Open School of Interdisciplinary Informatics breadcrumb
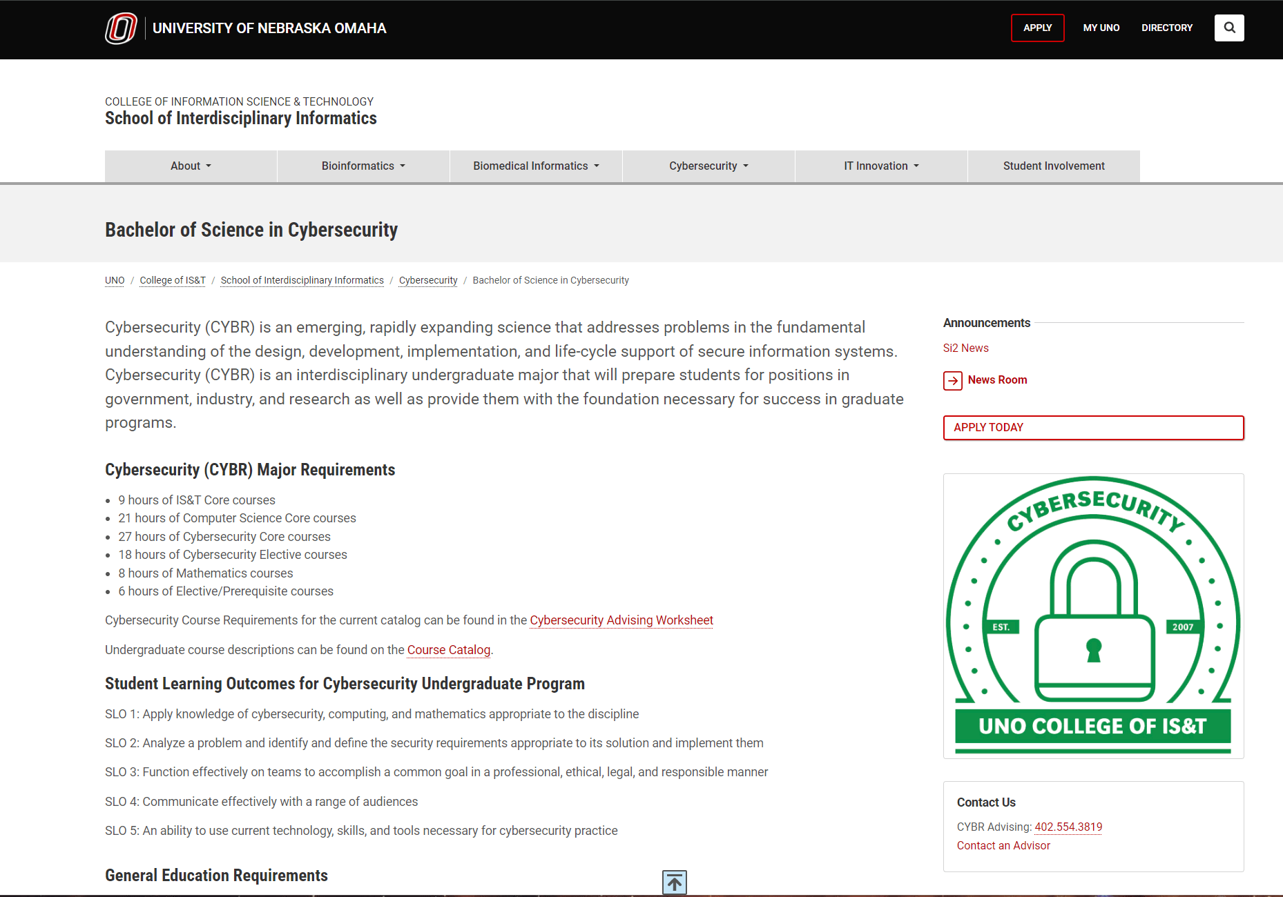Viewport: 1283px width, 897px height. tap(302, 280)
